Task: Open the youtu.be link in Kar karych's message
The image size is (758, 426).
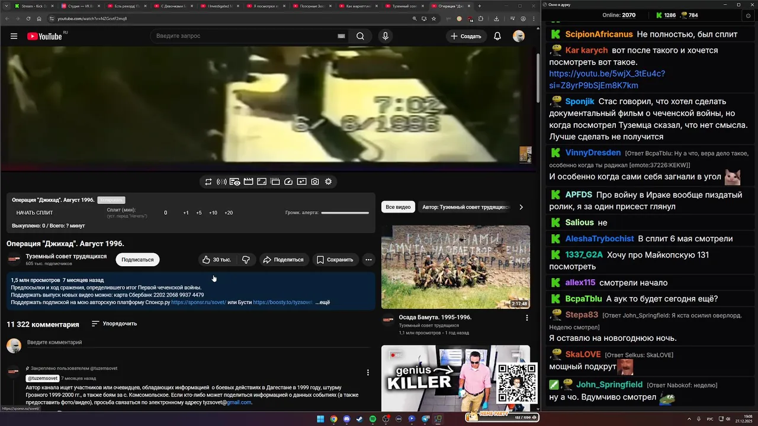Action: (607, 79)
